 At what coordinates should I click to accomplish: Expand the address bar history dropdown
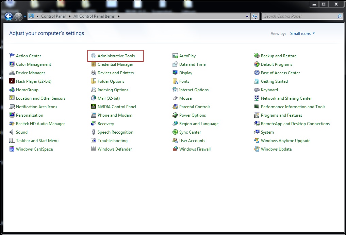pyautogui.click(x=247, y=16)
